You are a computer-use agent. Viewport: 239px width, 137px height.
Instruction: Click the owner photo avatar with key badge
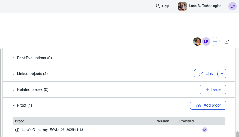pyautogui.click(x=197, y=41)
